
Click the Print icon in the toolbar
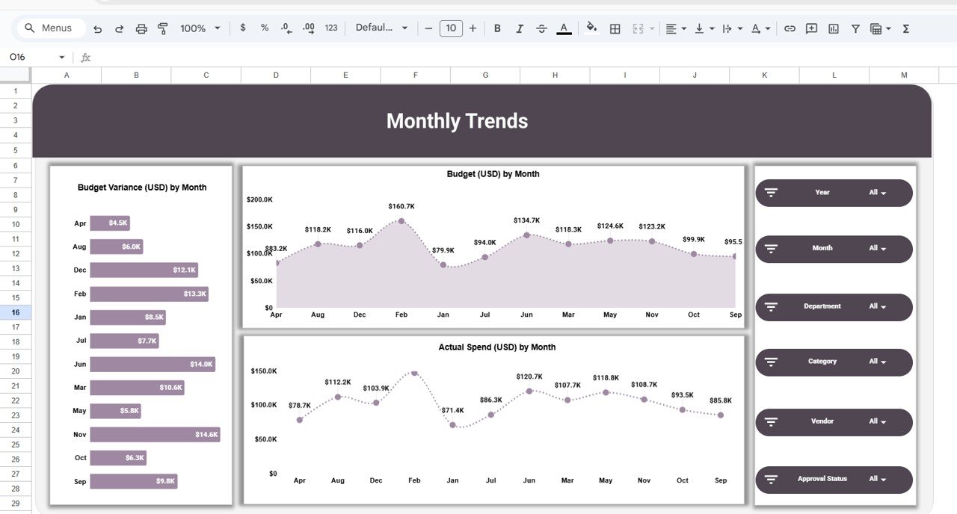141,28
